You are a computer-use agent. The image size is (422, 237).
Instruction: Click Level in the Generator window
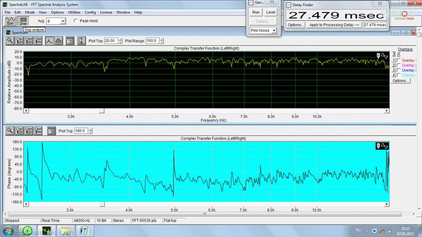point(270,12)
